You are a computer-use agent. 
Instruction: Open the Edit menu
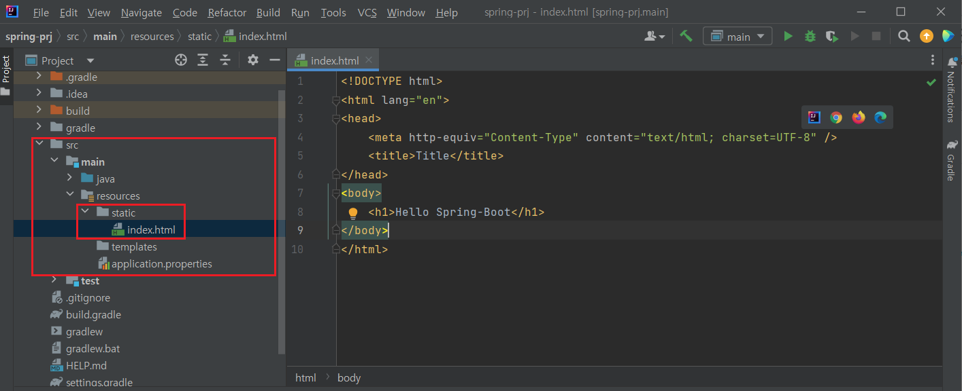click(69, 13)
